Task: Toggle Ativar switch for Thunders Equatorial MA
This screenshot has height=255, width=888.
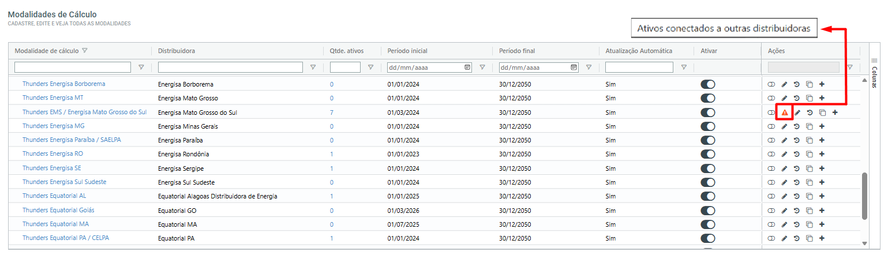Action: 708,224
